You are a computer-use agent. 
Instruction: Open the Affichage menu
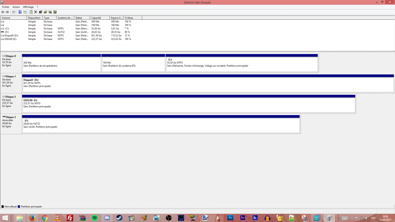[x=28, y=7]
